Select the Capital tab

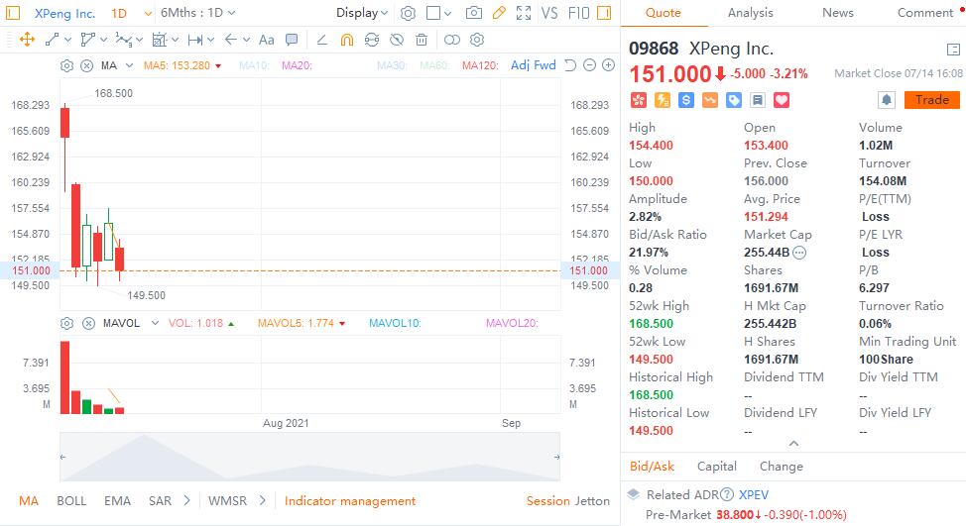click(x=716, y=467)
